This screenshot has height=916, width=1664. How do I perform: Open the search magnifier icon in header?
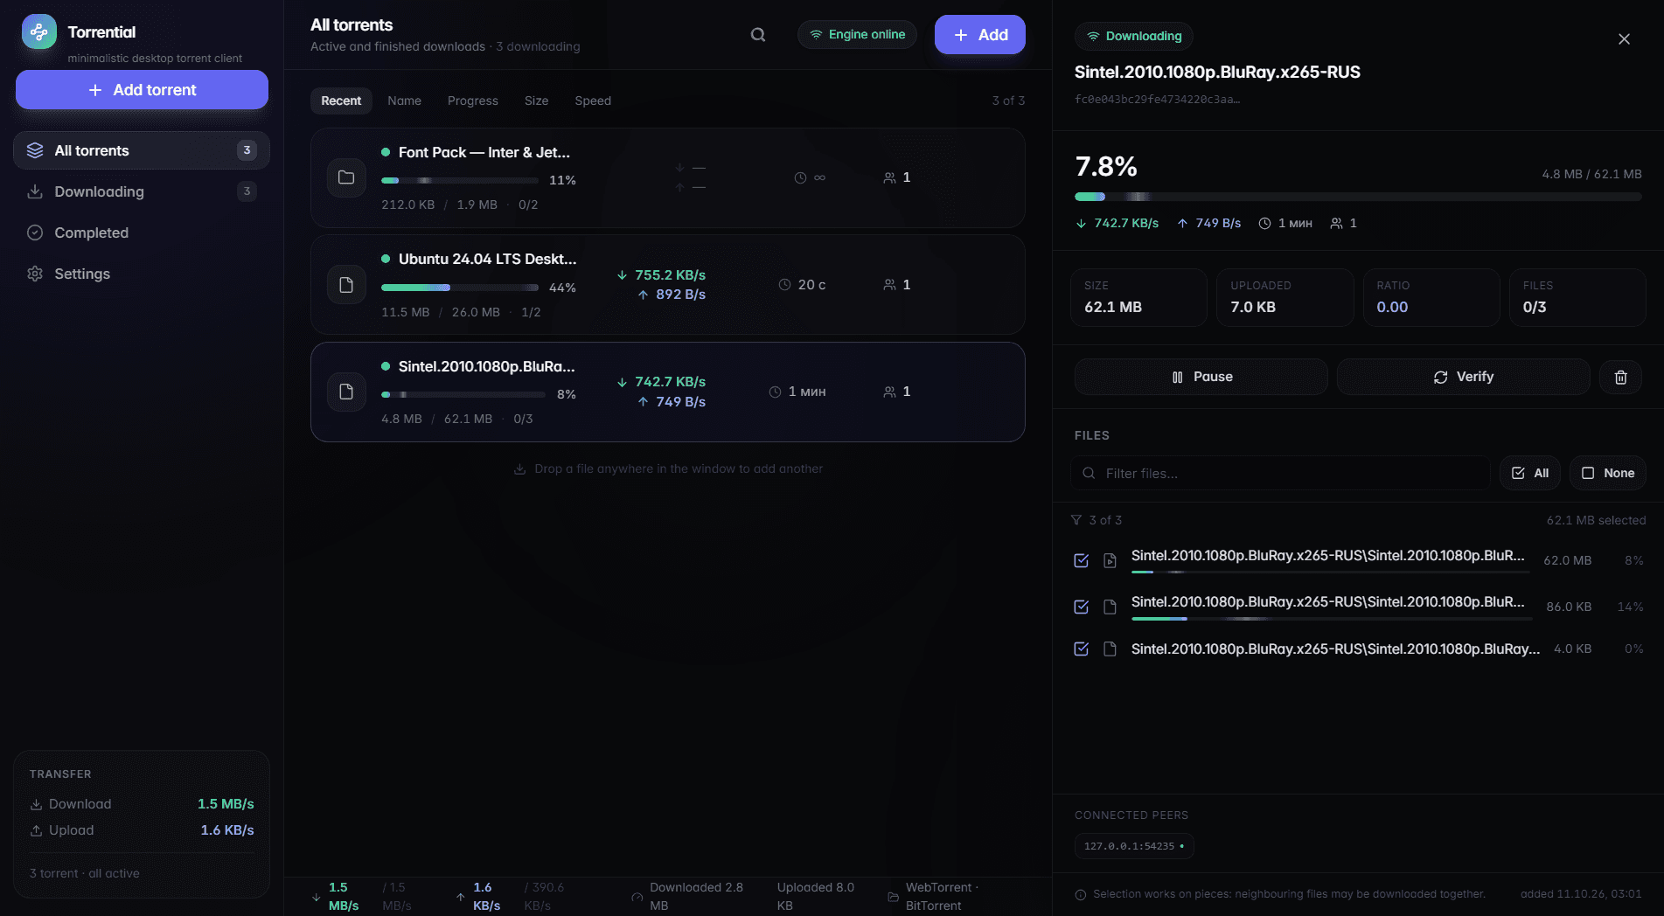758,35
